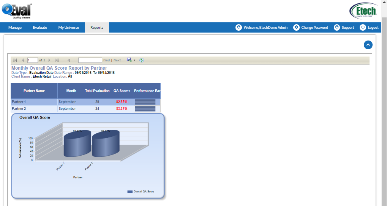The width and height of the screenshot is (387, 206).
Task: Go back to parent report
Action: (x=69, y=60)
